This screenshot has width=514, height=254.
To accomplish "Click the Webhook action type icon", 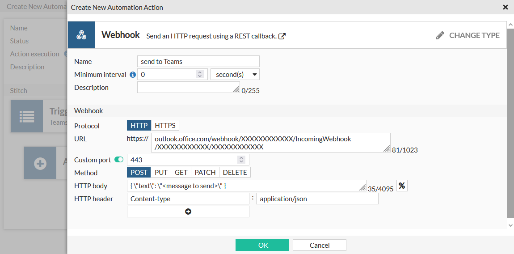I will pos(81,35).
